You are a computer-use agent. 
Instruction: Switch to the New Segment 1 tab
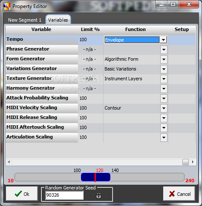point(25,20)
